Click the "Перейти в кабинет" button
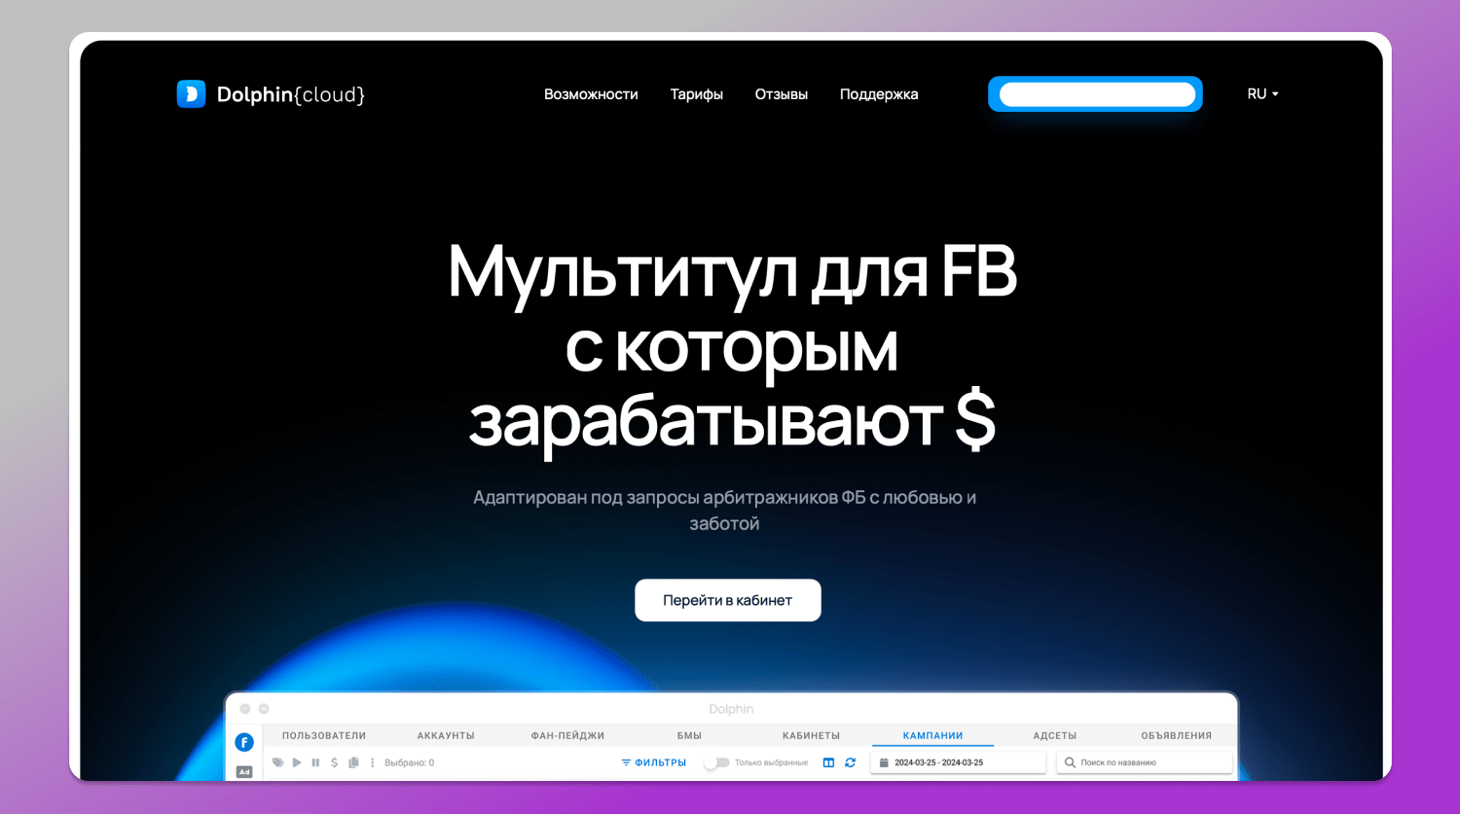The height and width of the screenshot is (814, 1460). (x=727, y=600)
